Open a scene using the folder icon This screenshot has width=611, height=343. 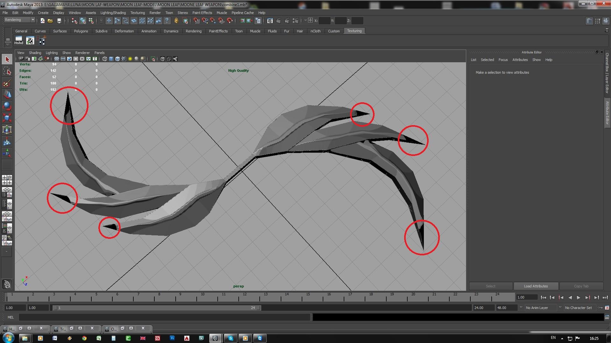click(x=50, y=21)
